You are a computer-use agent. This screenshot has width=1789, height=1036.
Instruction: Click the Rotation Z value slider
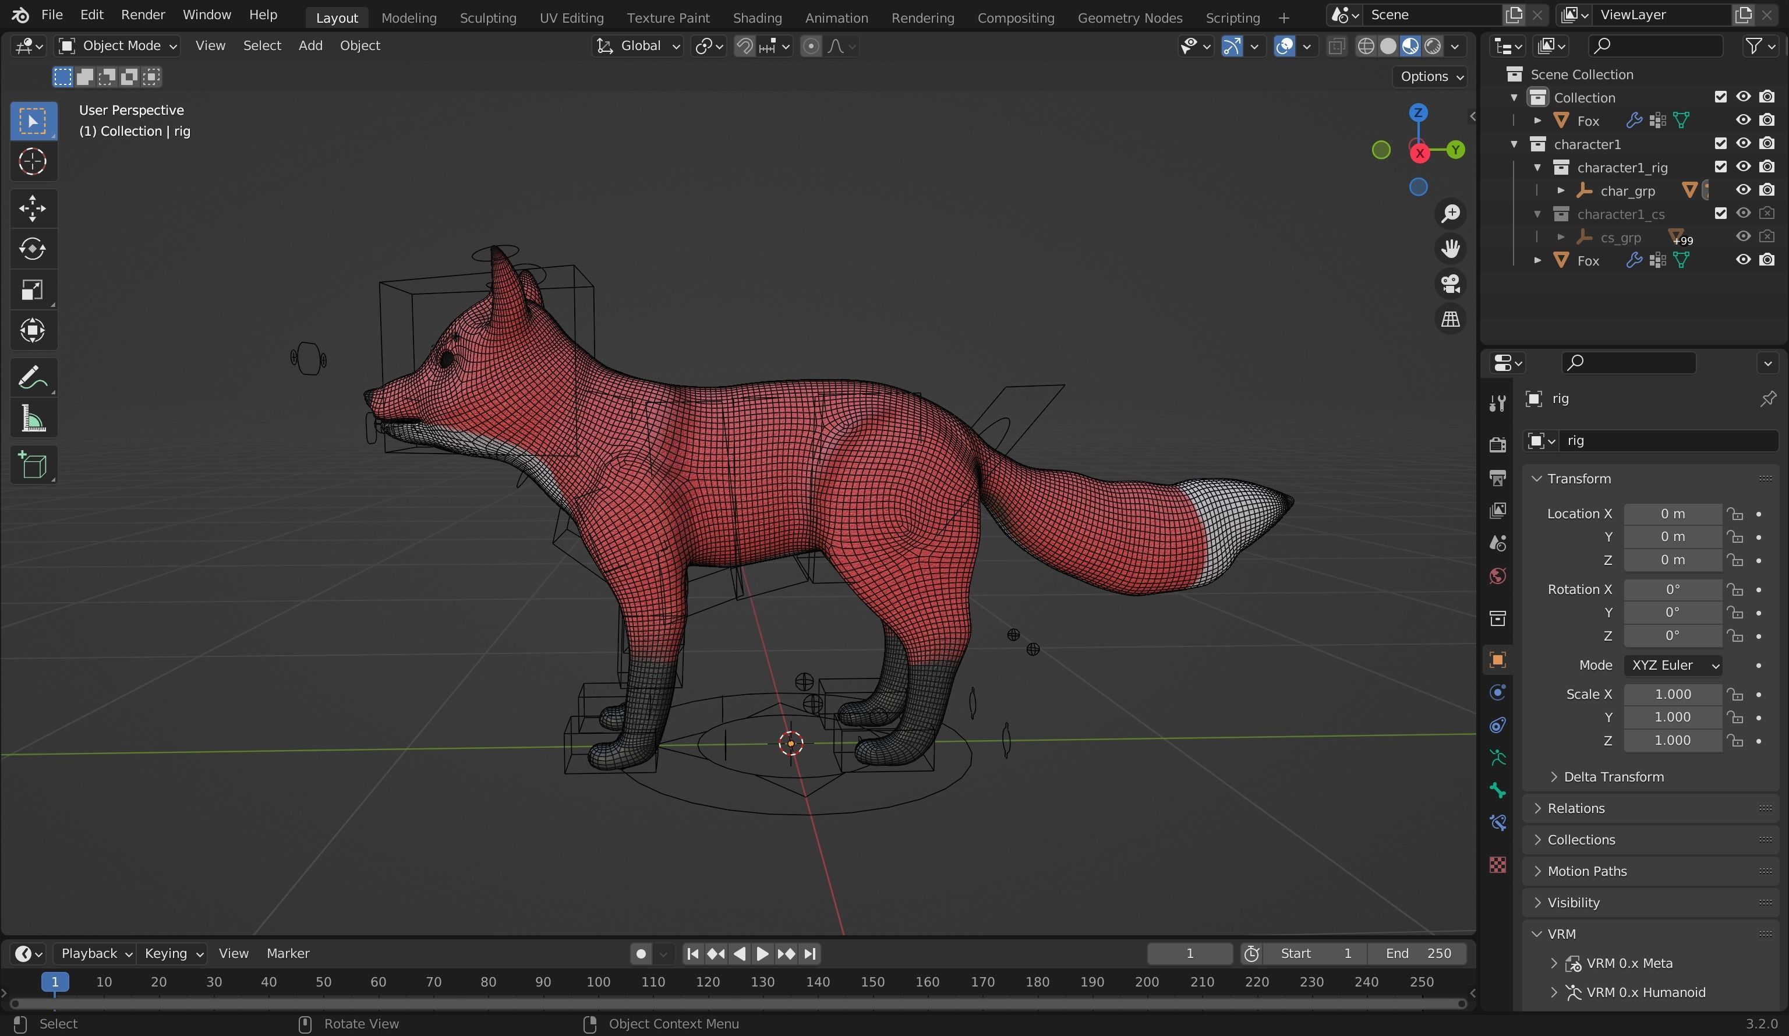coord(1673,637)
